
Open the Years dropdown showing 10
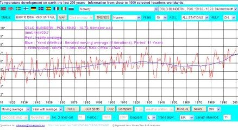pos(161,18)
